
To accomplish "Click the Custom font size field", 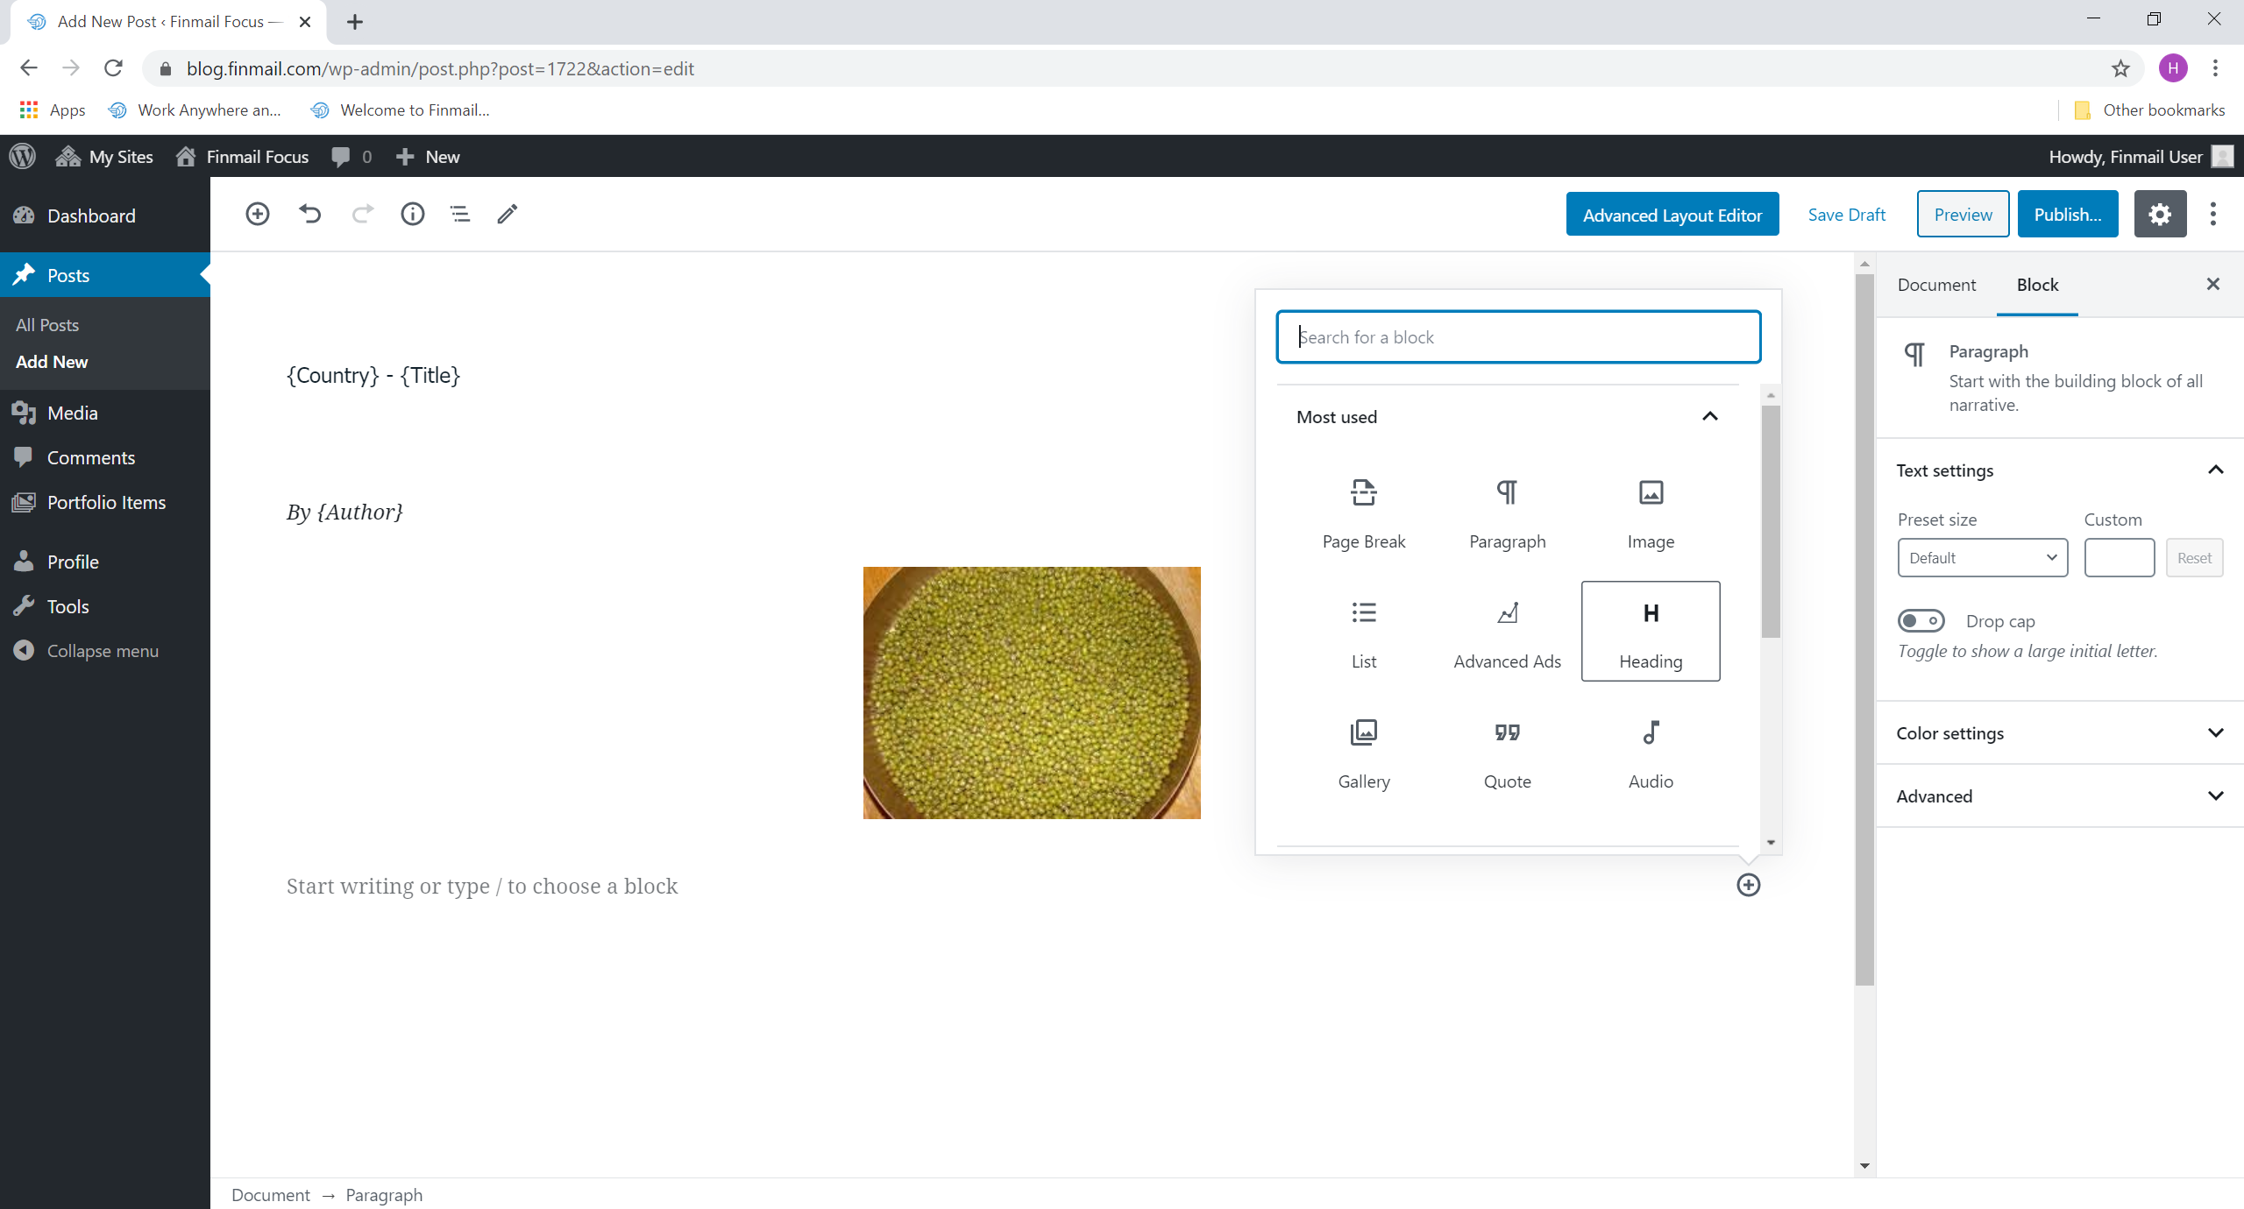I will click(x=2120, y=557).
